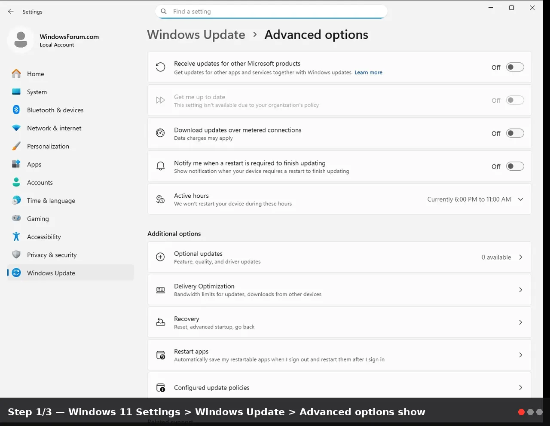Click "Currently 6:00 PM to 11:00 AM" value
The width and height of the screenshot is (550, 426).
pos(469,199)
